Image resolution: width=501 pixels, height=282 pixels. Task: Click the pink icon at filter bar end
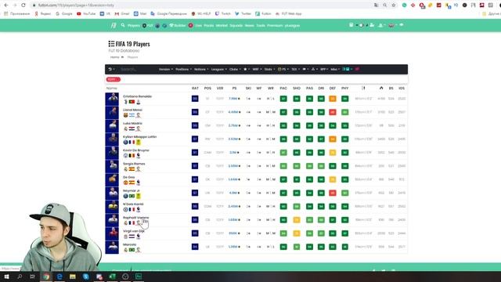pos(357,69)
